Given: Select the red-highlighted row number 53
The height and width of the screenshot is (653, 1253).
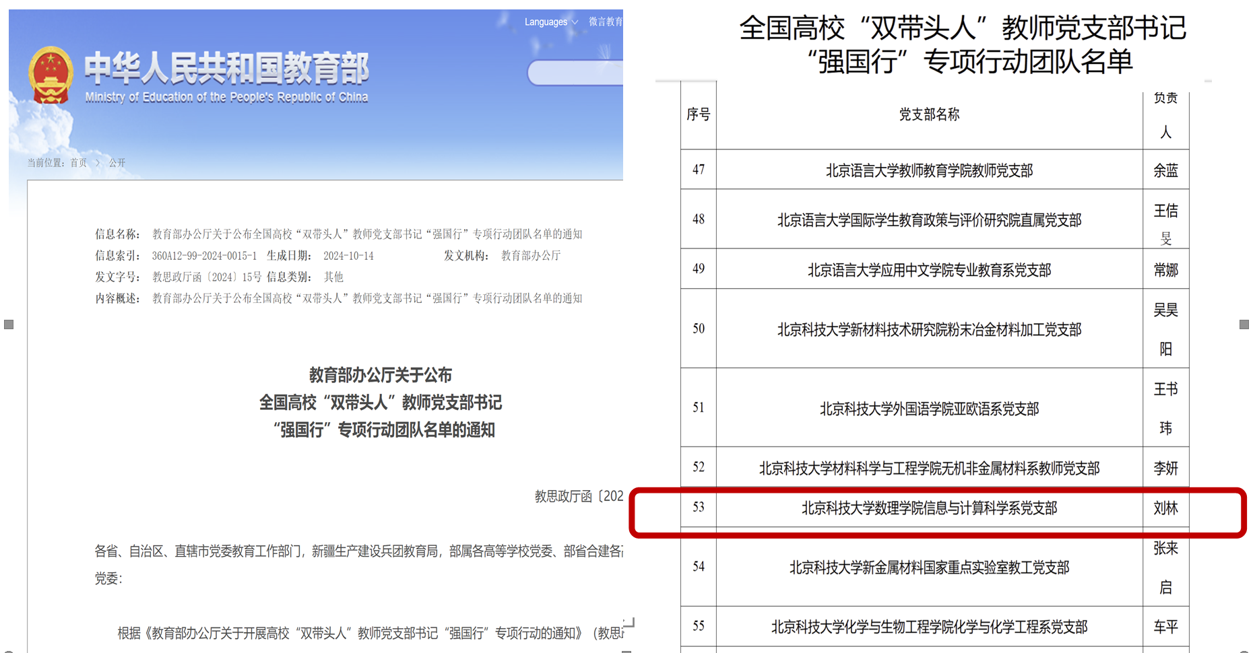Looking at the screenshot, I should [x=699, y=507].
